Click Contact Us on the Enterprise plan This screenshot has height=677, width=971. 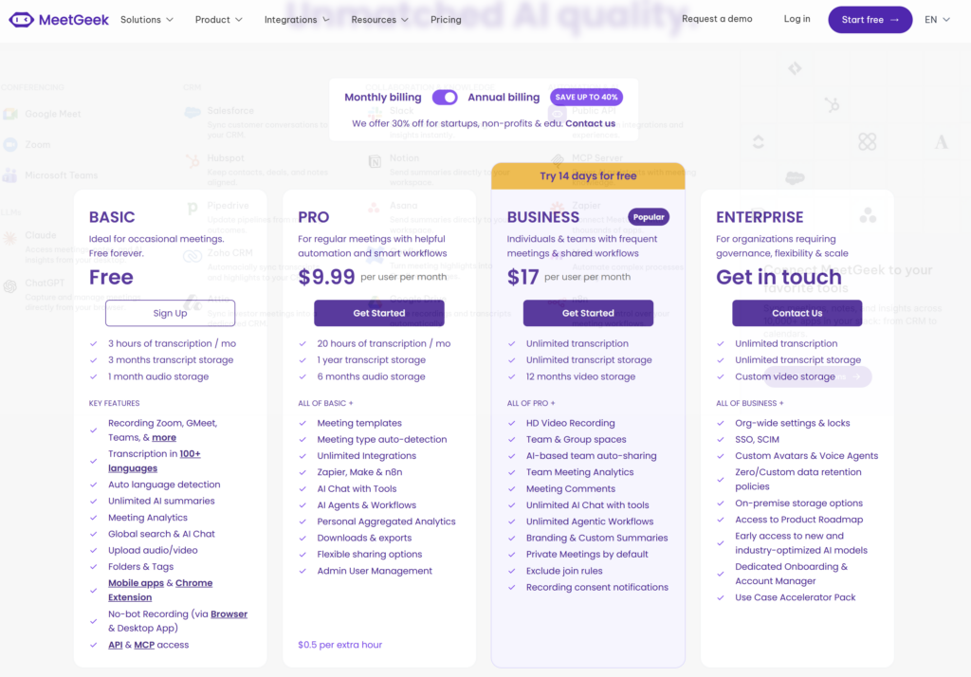(797, 313)
